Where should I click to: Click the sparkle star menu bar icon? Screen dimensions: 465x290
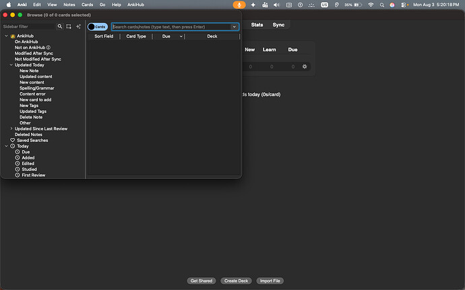point(253,5)
